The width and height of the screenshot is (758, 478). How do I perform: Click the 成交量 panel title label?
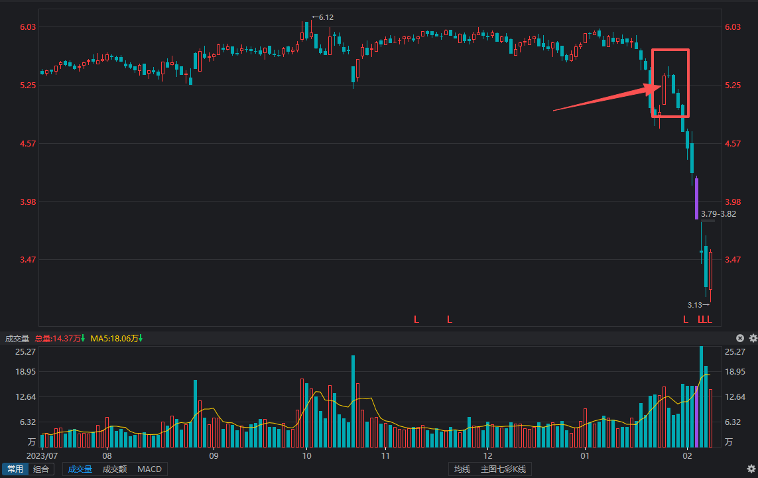17,339
